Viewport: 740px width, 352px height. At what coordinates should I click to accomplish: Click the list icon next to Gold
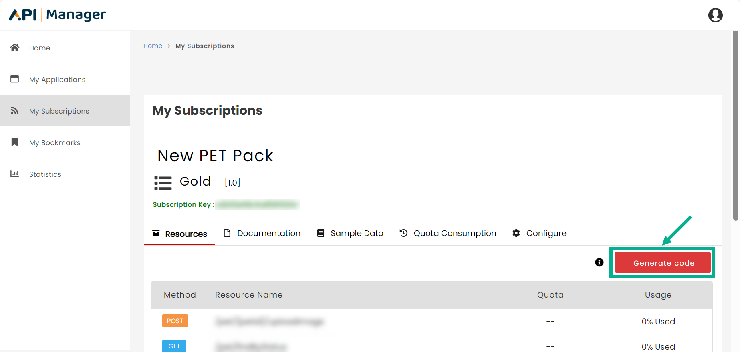163,183
